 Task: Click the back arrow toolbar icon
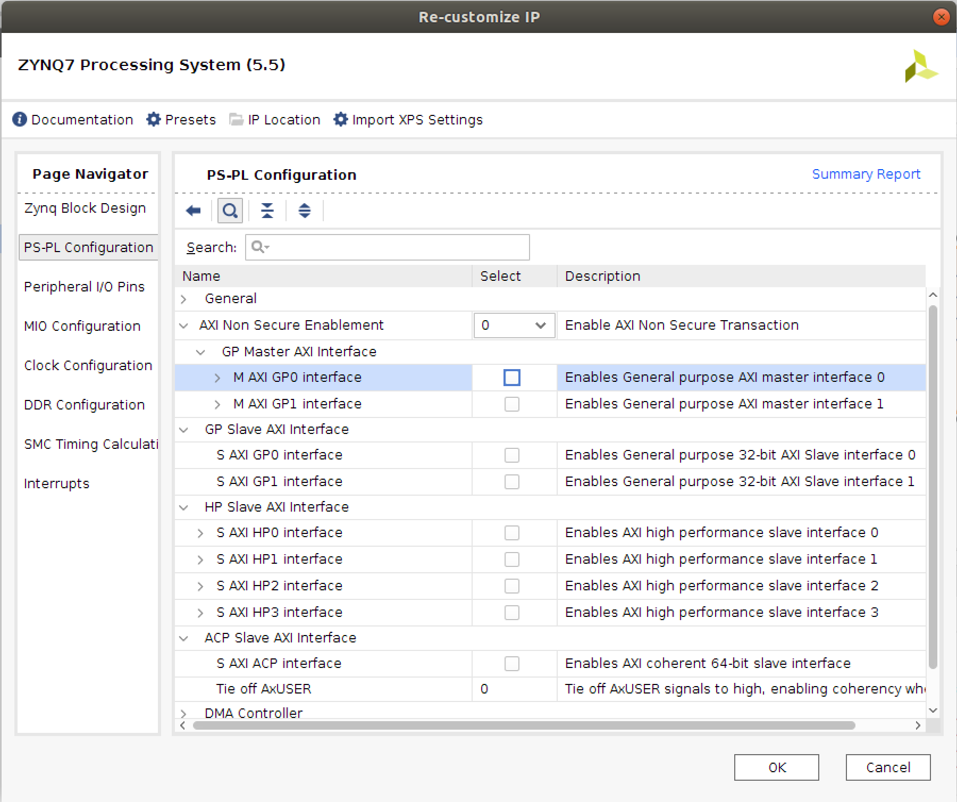point(194,211)
